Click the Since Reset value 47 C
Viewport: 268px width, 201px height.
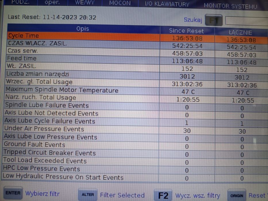tap(188, 92)
